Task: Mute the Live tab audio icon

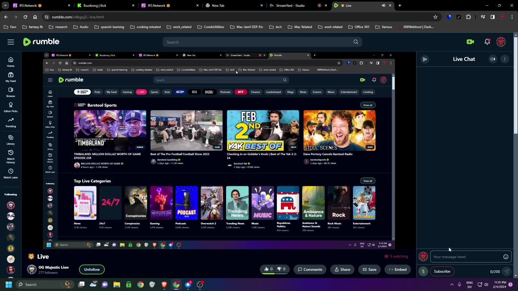Action: coord(383,6)
